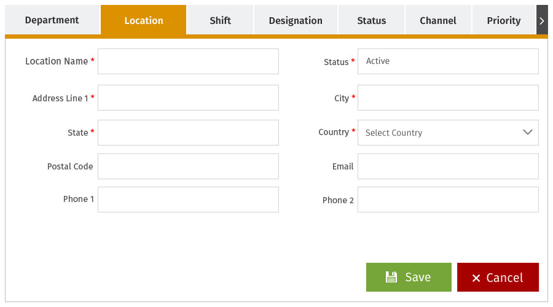Switch to the Department tab
This screenshot has width=553, height=307.
coord(52,20)
